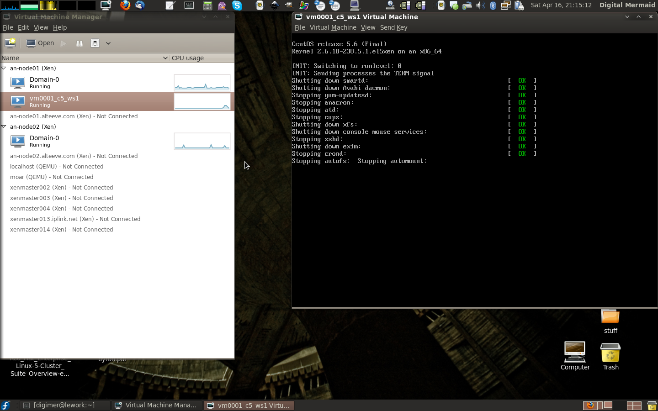
Task: Click the Shut Down toolbar icon
Action: click(95, 43)
